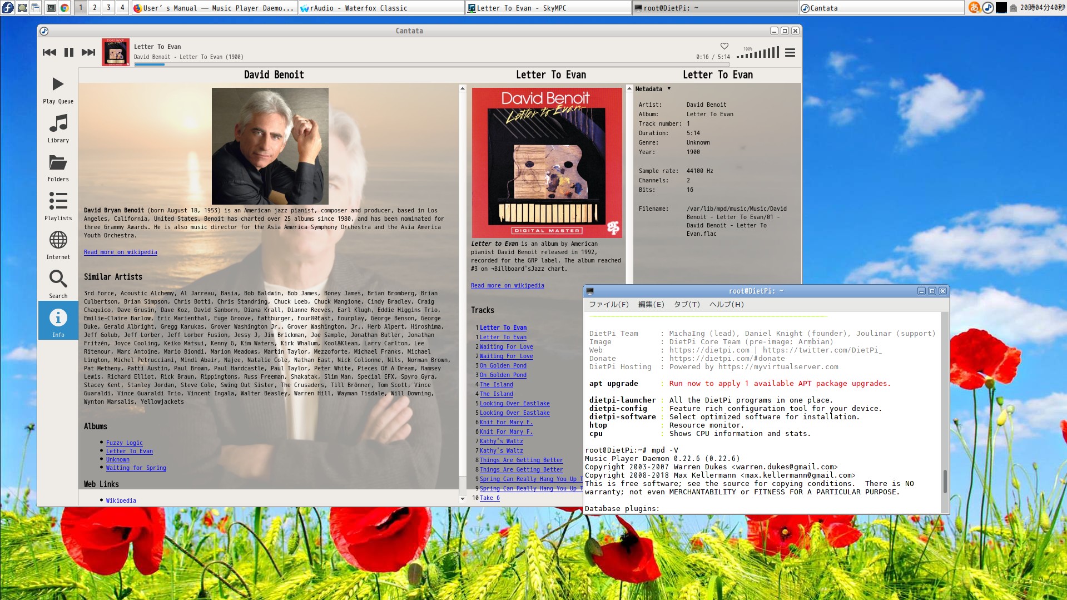Open the ファイル(F) menu in terminal

pos(608,304)
